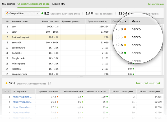Click the 14225 linking sites value
This screenshot has height=122, width=167.
[x=158, y=97]
